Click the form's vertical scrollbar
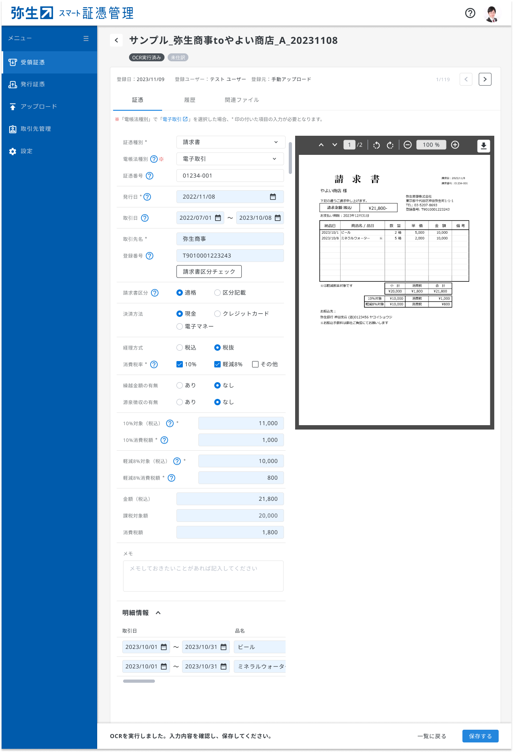This screenshot has width=513, height=752. coord(290,158)
